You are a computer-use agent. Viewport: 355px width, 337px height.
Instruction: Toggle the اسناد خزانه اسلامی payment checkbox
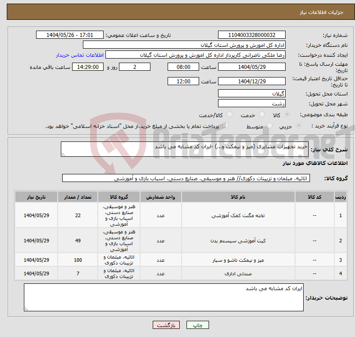tap(226, 125)
